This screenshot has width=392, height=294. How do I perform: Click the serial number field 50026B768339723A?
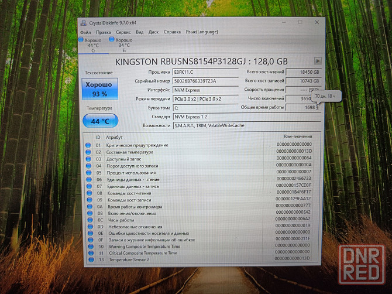(205, 81)
